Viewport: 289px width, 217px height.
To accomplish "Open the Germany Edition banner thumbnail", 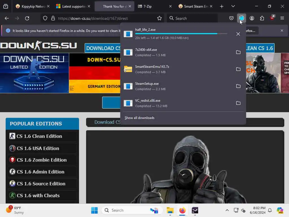I will coord(95,73).
